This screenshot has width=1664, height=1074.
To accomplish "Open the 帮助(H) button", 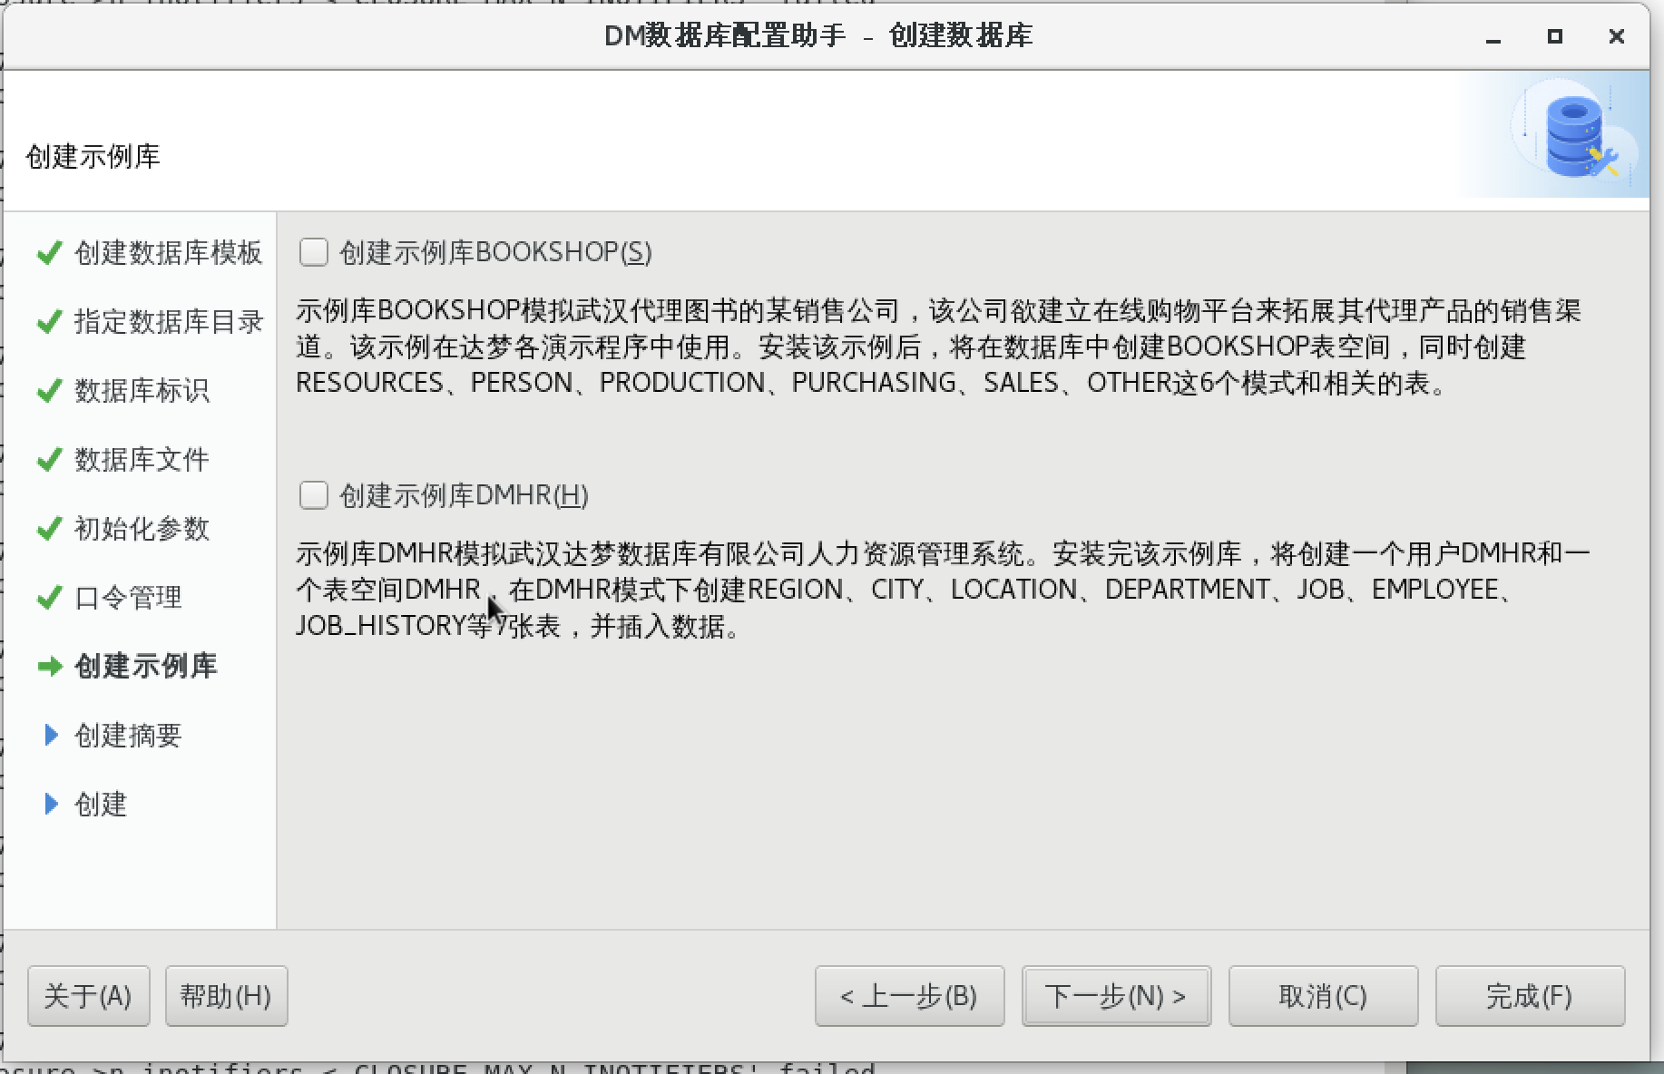I will (226, 996).
